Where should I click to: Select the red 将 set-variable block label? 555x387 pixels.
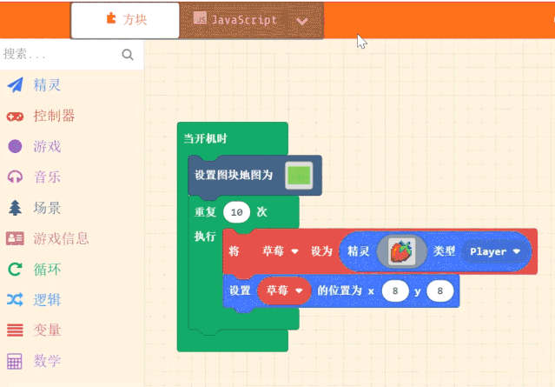coord(234,251)
